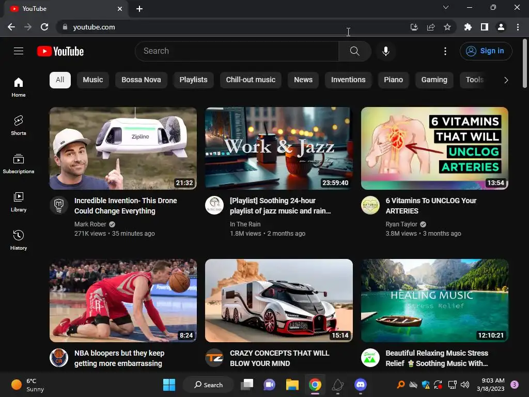Click volume icon in system tray

click(465, 385)
